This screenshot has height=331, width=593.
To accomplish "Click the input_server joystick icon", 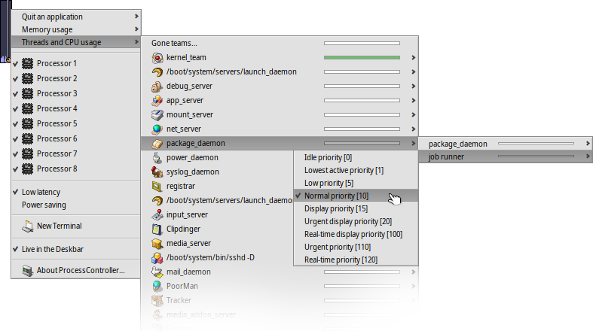I will coord(157,214).
